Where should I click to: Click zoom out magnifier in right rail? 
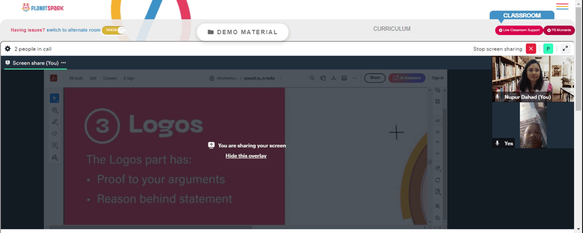coord(437,218)
